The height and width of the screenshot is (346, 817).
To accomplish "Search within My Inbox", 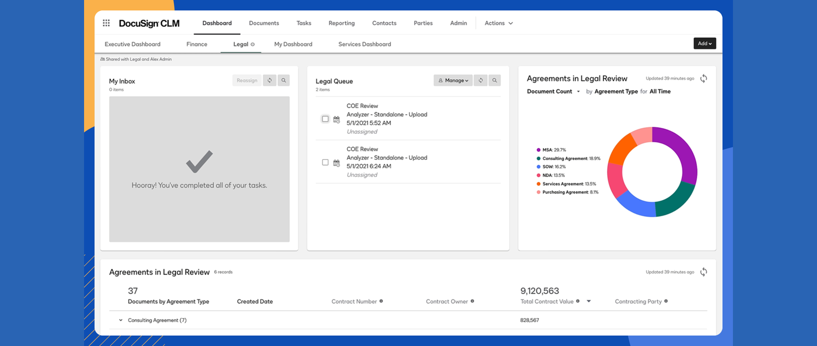I will (x=284, y=80).
